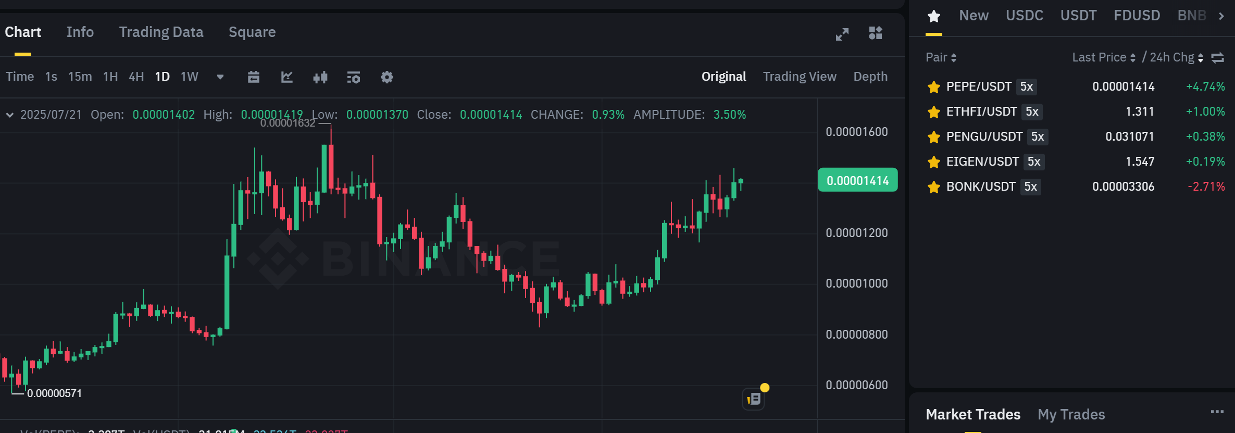This screenshot has width=1235, height=433.
Task: Select the 1W time interval
Action: [190, 77]
